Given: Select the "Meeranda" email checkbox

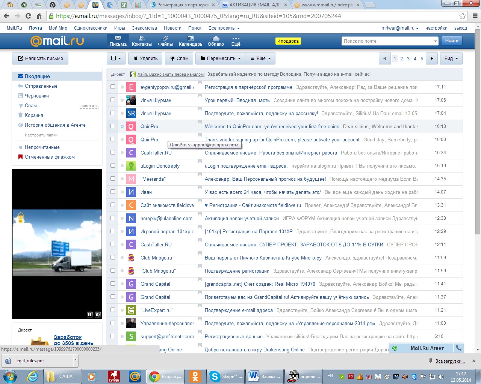Looking at the screenshot, I should click(113, 178).
